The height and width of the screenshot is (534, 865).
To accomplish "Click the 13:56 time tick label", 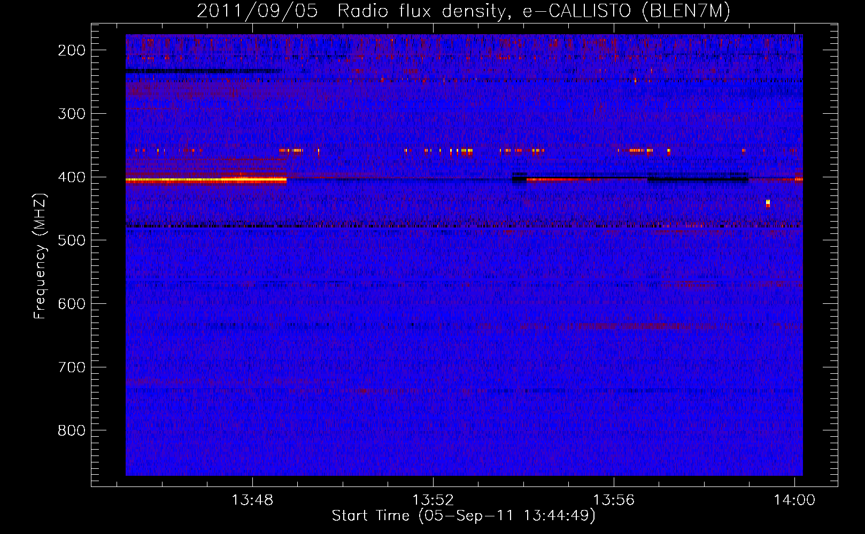I will coord(614,500).
